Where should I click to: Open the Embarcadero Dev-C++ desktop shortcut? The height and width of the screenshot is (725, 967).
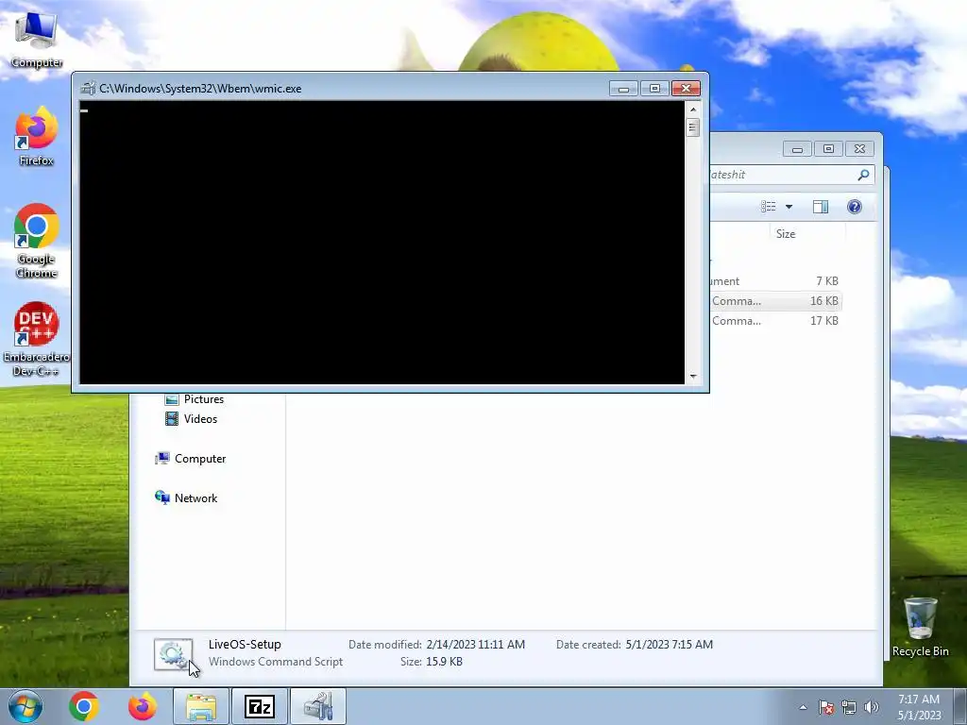click(x=37, y=339)
